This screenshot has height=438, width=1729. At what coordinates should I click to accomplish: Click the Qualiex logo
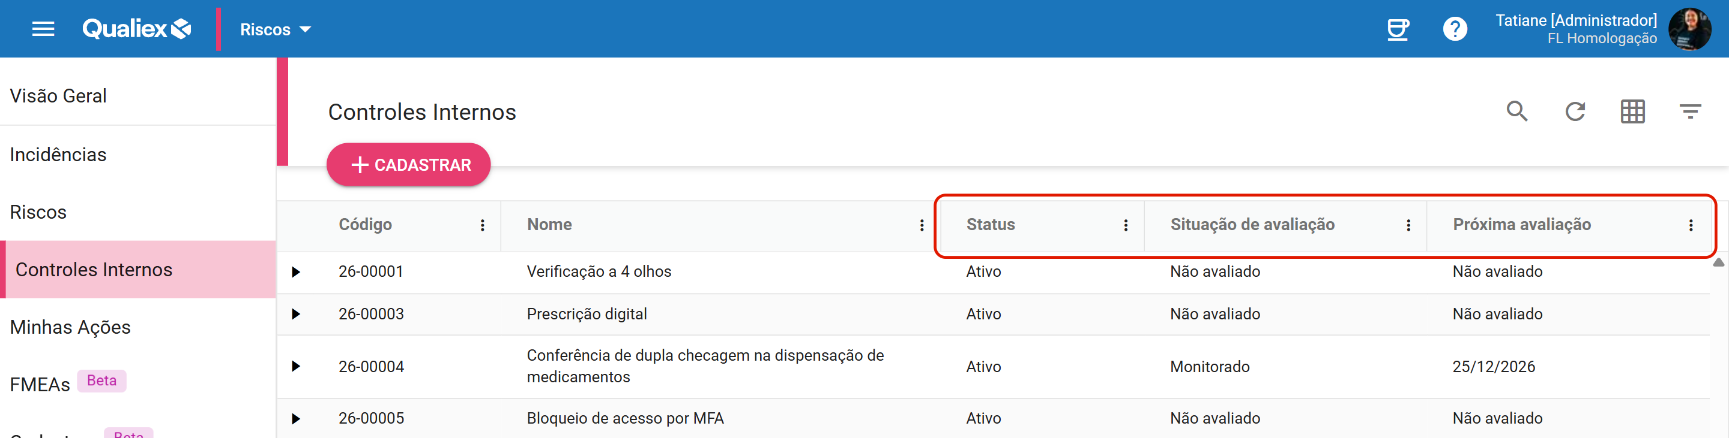(137, 29)
